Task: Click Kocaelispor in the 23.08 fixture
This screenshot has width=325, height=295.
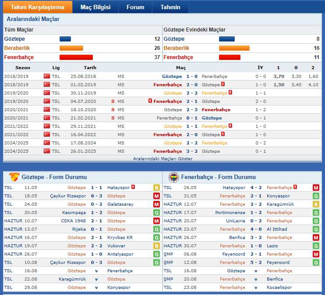Action: pyautogui.click(x=279, y=287)
